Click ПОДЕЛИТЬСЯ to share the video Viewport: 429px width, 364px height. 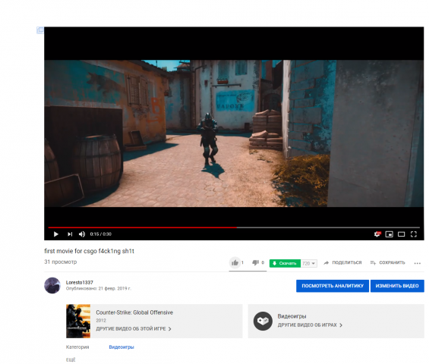point(347,262)
